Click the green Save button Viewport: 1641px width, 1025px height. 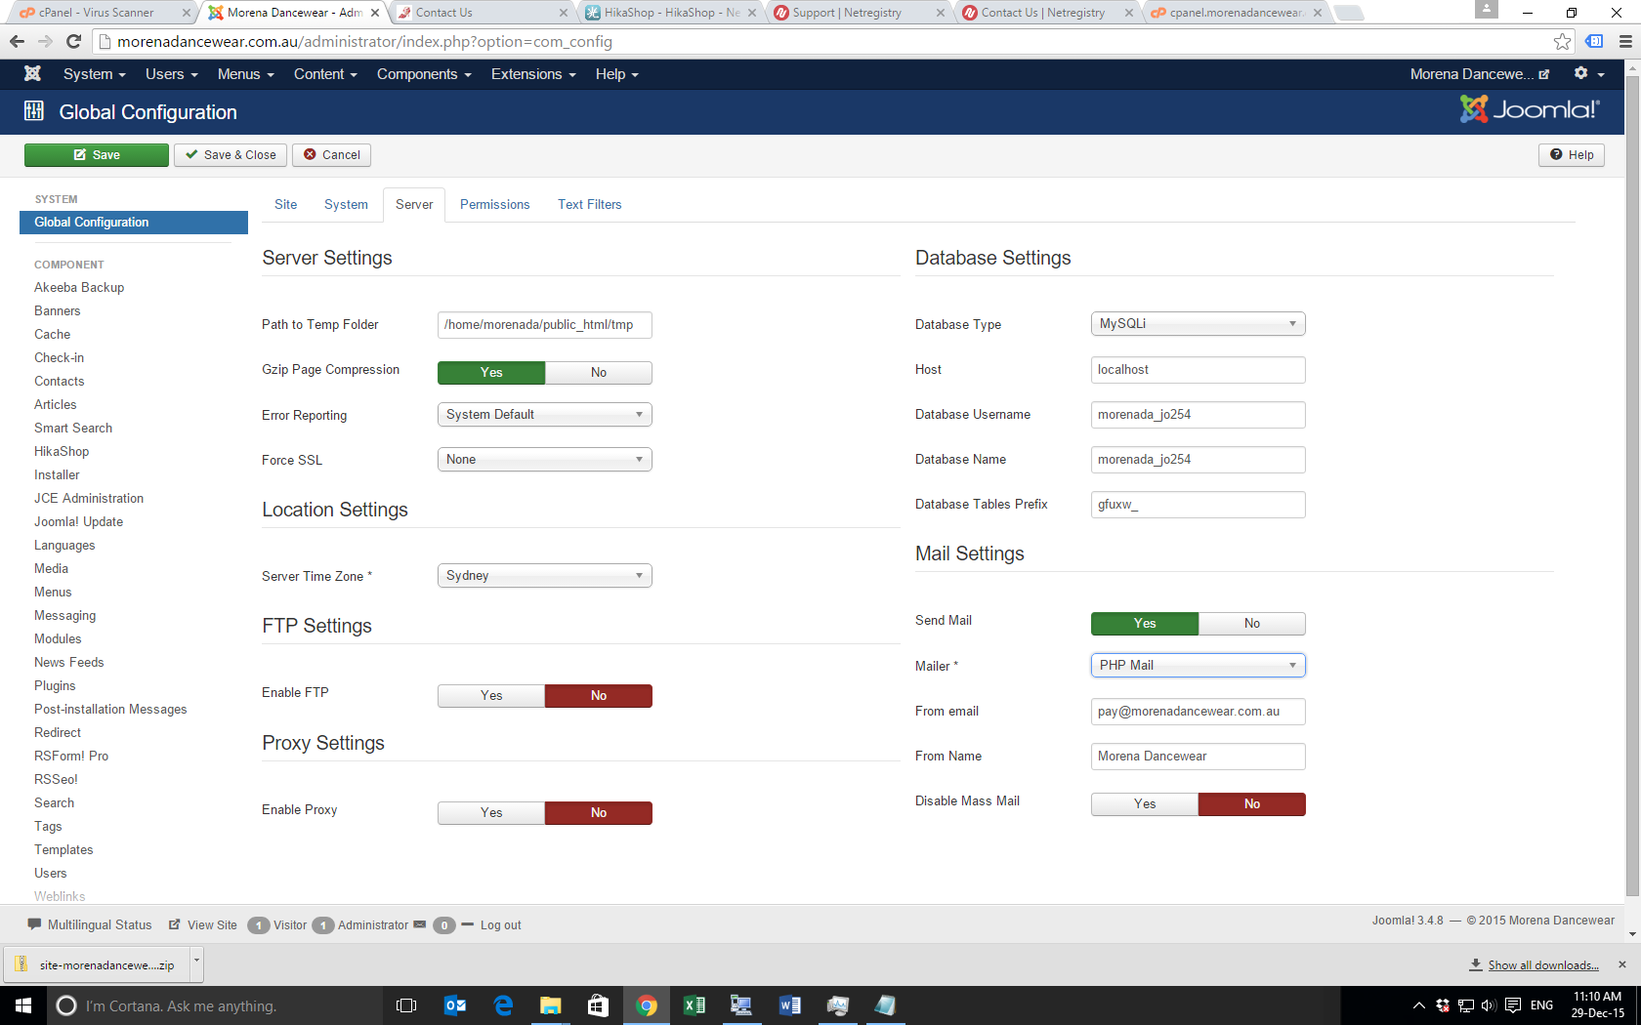97,155
